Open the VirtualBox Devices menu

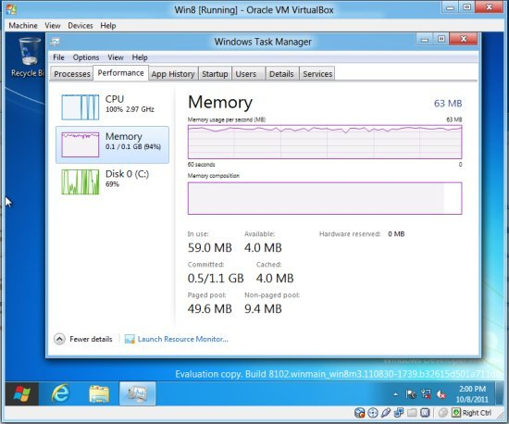click(x=81, y=25)
